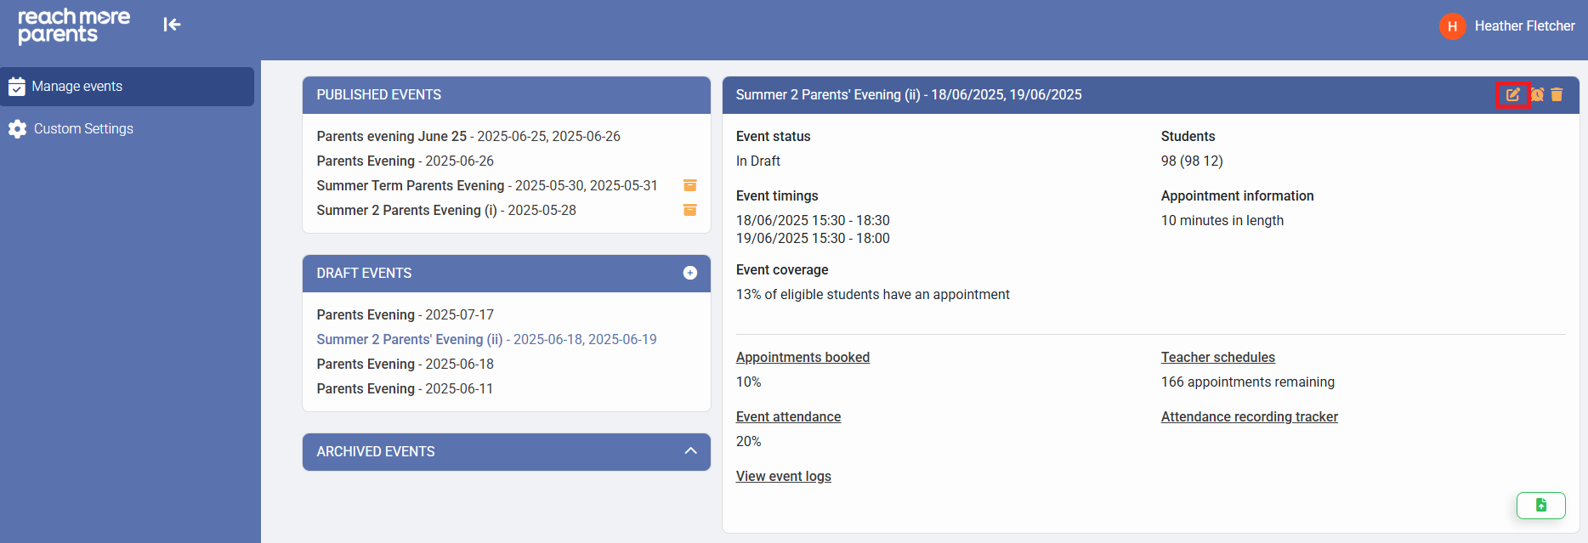Delete the event using trash icon
Image resolution: width=1588 pixels, height=543 pixels.
(x=1557, y=95)
